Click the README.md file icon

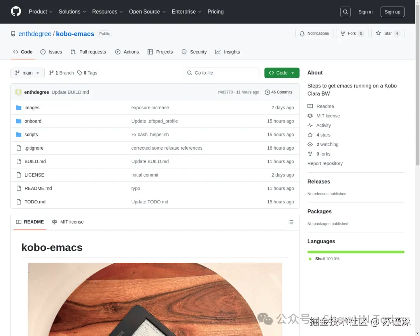point(19,188)
